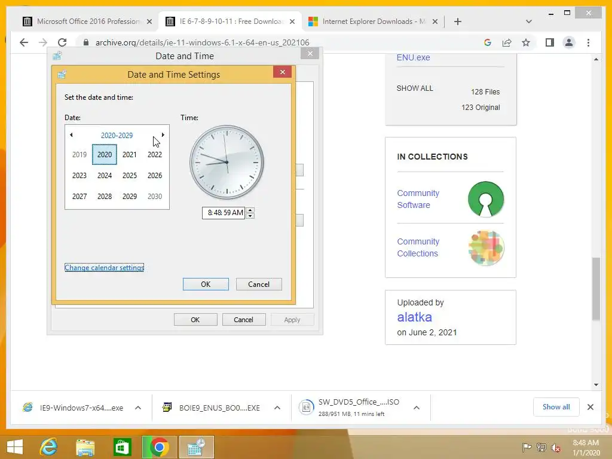Viewport: 612px width, 459px height.
Task: Click Cancel in Date and Time window
Action: click(x=244, y=320)
